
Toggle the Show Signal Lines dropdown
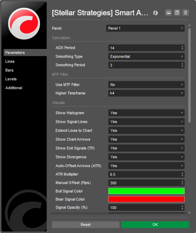pos(146,122)
